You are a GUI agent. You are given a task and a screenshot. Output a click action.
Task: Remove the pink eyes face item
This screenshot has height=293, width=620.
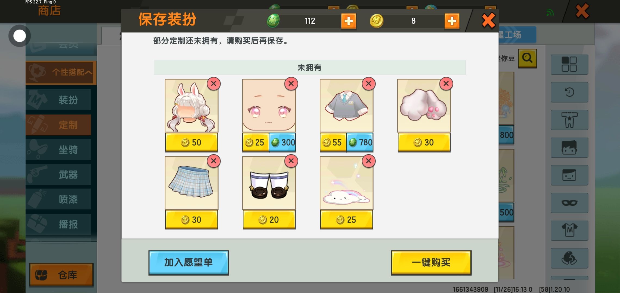(291, 84)
